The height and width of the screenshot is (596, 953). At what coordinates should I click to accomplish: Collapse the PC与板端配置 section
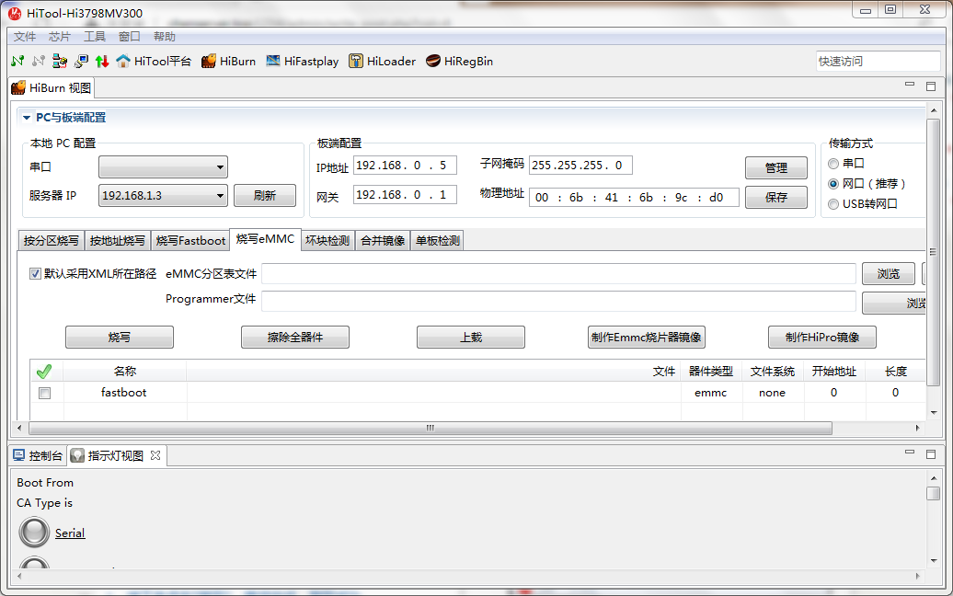click(27, 118)
